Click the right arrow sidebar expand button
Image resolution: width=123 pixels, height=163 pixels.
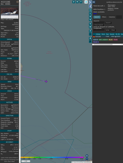click(x=90, y=2)
